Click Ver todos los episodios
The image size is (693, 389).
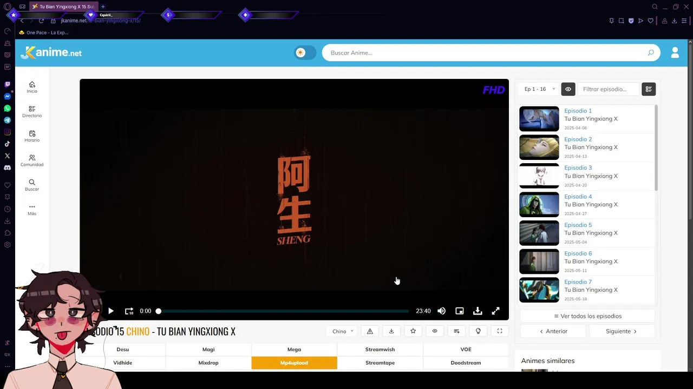pos(587,316)
